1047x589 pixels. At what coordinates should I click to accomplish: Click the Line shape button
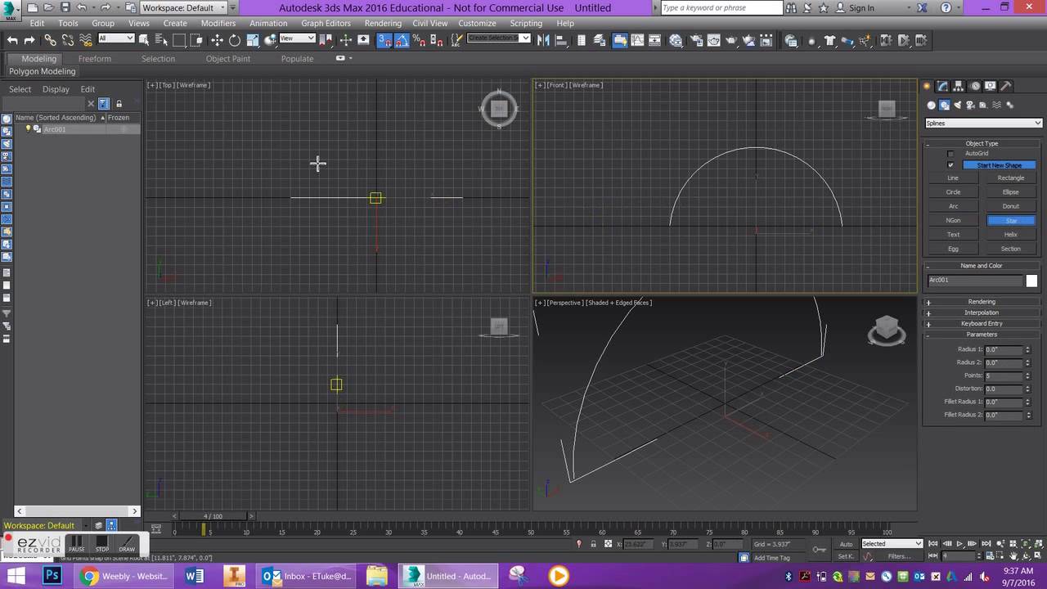(x=953, y=178)
